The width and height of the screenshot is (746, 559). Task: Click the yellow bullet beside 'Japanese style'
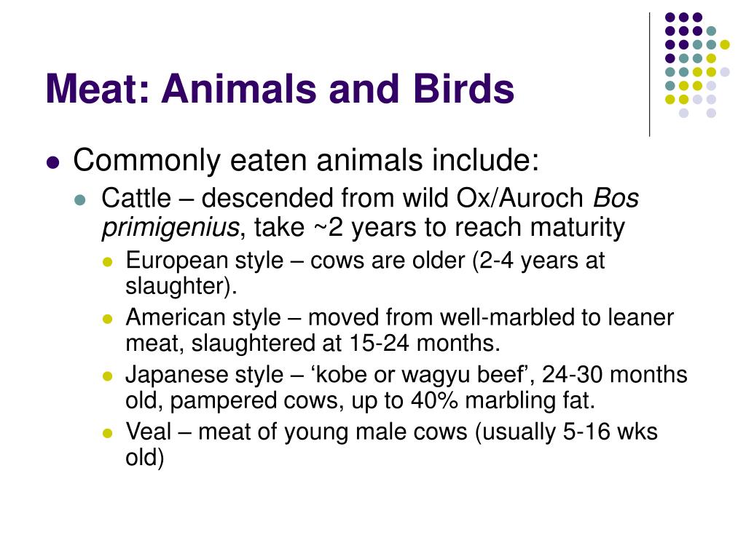coord(108,376)
